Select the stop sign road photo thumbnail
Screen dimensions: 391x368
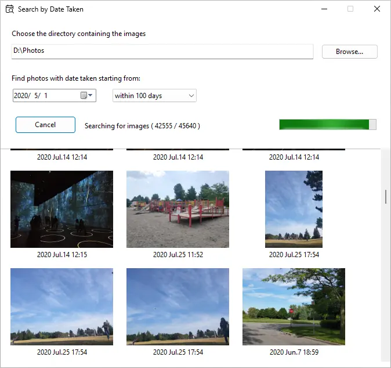tap(294, 306)
